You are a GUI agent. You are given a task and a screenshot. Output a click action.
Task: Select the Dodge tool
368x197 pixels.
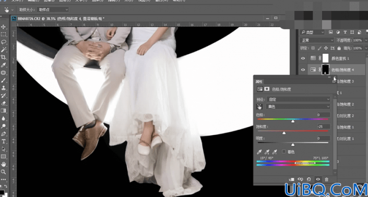[x=3, y=126]
